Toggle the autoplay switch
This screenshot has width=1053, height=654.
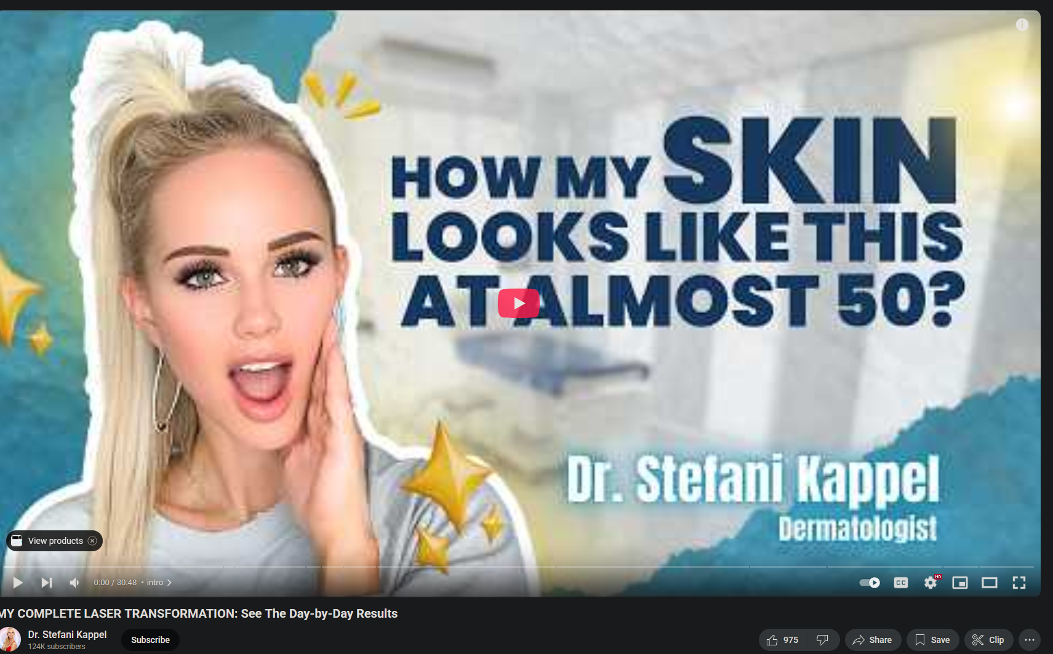870,583
